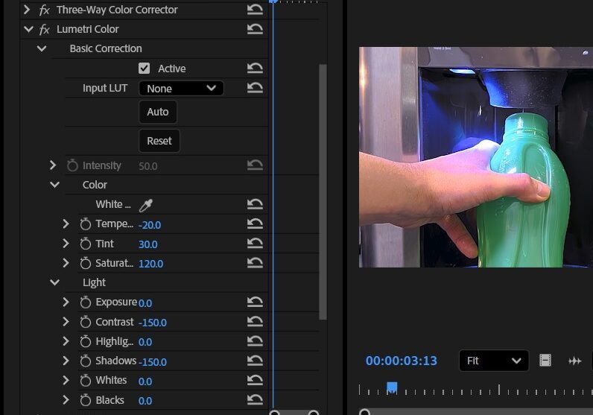
Task: Toggle animation stopwatch for Contrast
Action: click(x=86, y=322)
